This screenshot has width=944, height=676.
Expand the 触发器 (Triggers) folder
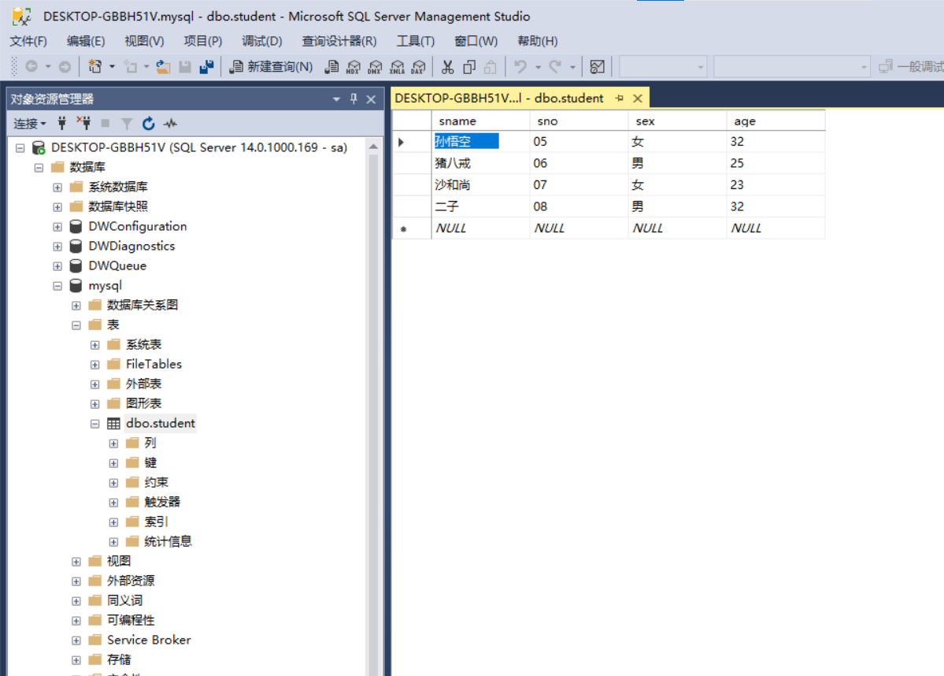pos(113,503)
